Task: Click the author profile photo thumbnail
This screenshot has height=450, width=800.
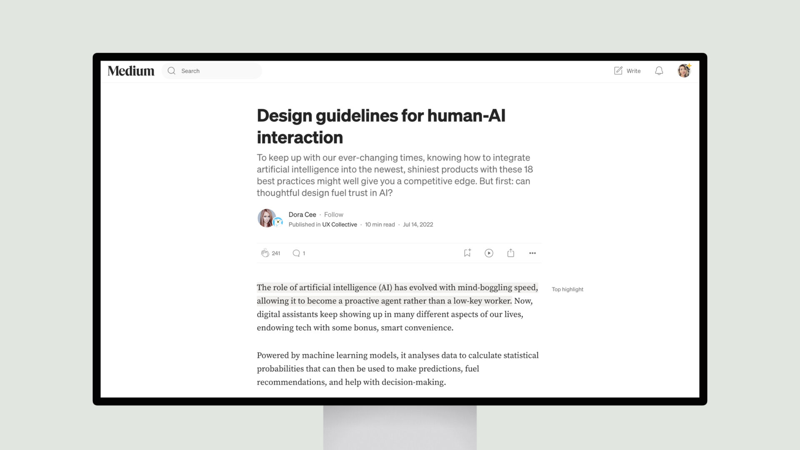Action: [267, 218]
